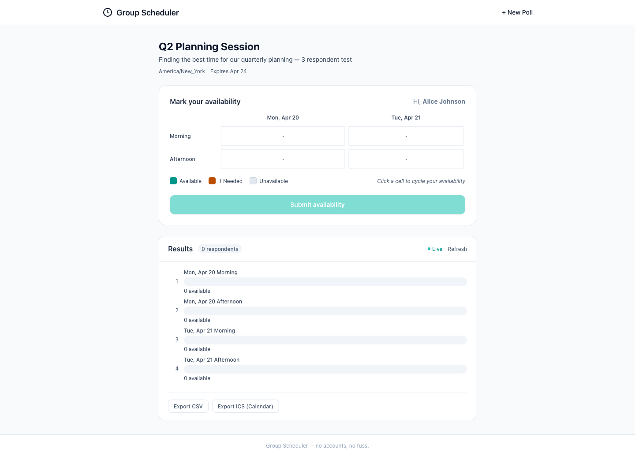Click the teal Available legend swatch
The height and width of the screenshot is (456, 635).
click(173, 181)
